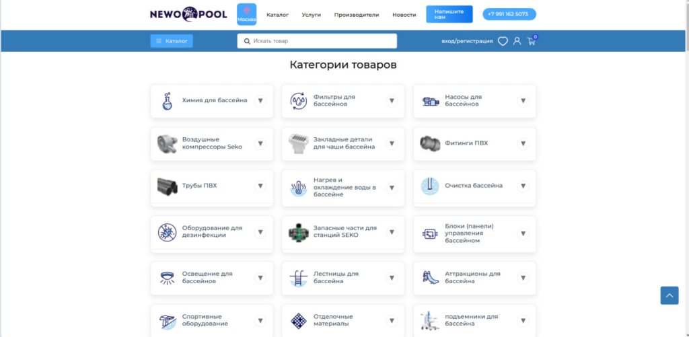This screenshot has width=689, height=337.
Task: Open the Услуги menu item
Action: [x=311, y=15]
